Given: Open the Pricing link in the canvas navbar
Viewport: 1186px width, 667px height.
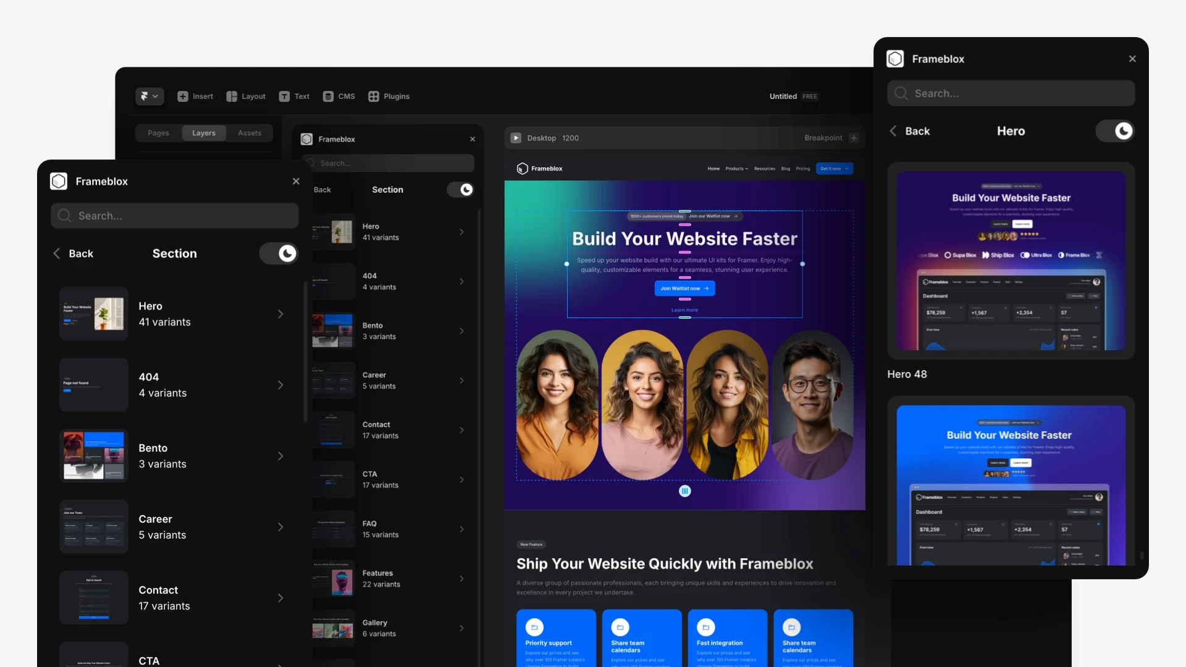Looking at the screenshot, I should click(x=803, y=169).
